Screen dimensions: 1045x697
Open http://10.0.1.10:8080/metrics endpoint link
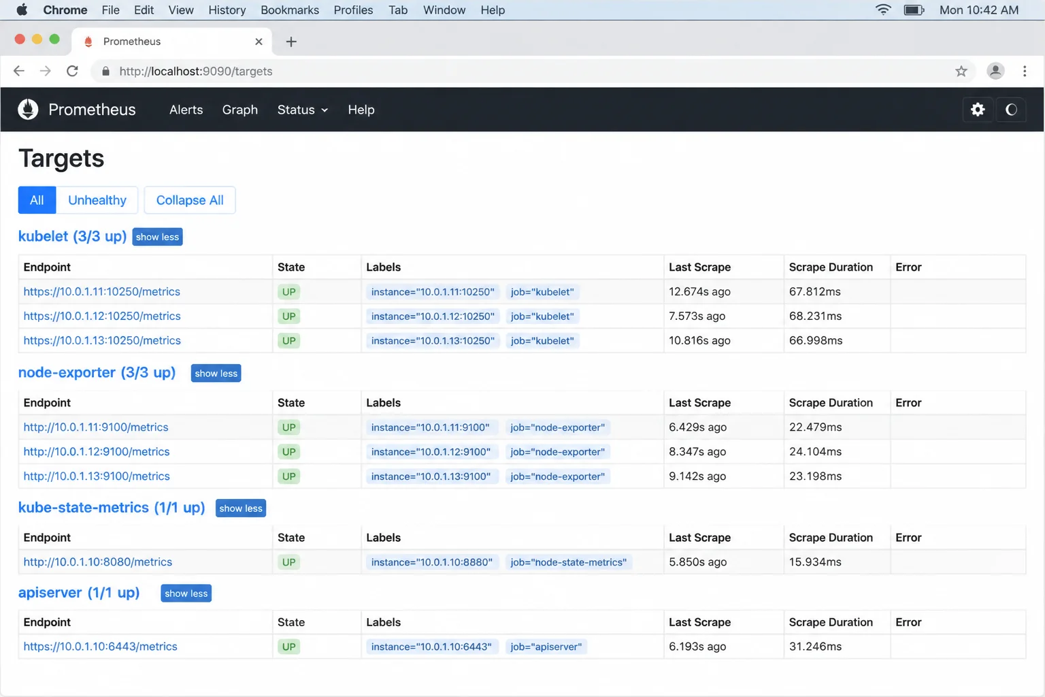98,562
